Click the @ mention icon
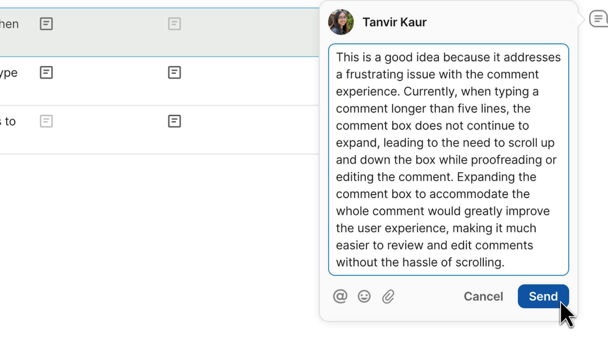This screenshot has width=608, height=342. pyautogui.click(x=340, y=296)
